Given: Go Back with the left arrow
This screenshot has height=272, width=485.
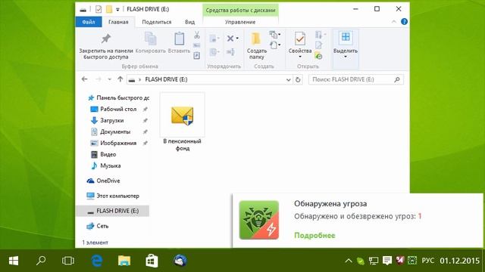Looking at the screenshot, I should pyautogui.click(x=84, y=79).
